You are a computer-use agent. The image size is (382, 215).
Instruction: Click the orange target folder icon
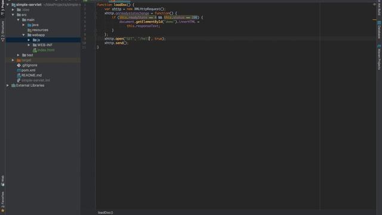click(19, 60)
